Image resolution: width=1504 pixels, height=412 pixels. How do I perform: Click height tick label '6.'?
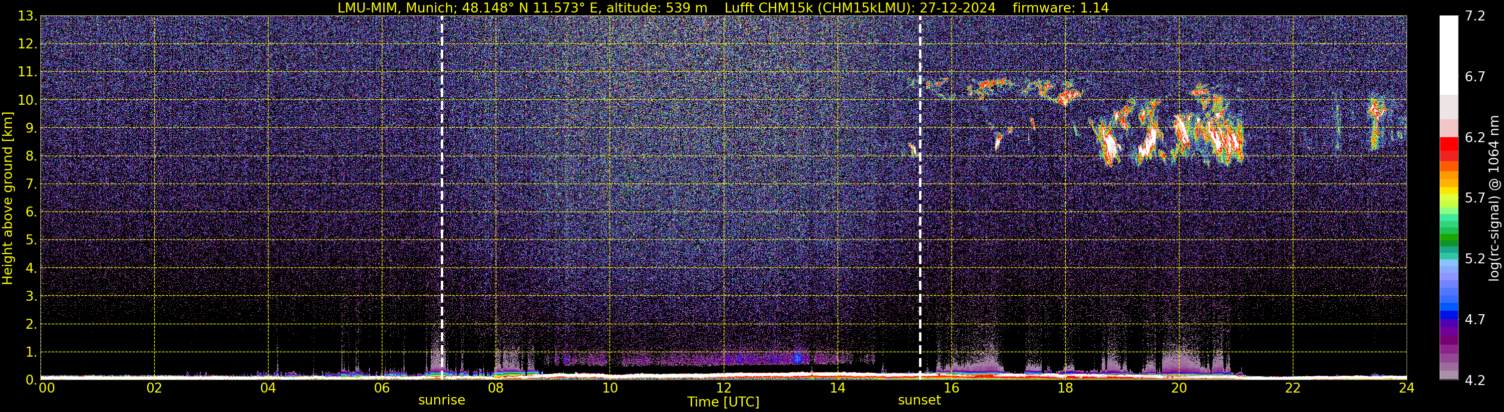(x=31, y=212)
